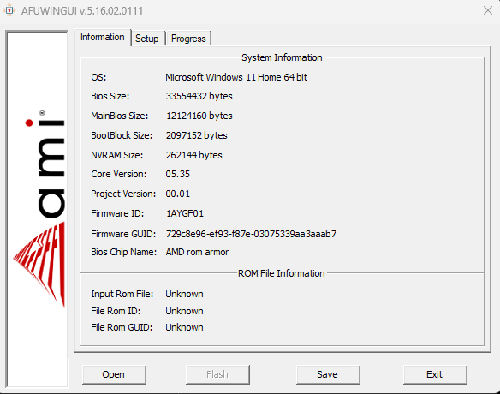Save the BIOS with Save button
Image resolution: width=500 pixels, height=394 pixels.
coord(328,374)
